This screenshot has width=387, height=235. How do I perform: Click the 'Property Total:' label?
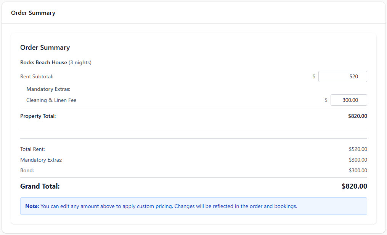coord(38,116)
